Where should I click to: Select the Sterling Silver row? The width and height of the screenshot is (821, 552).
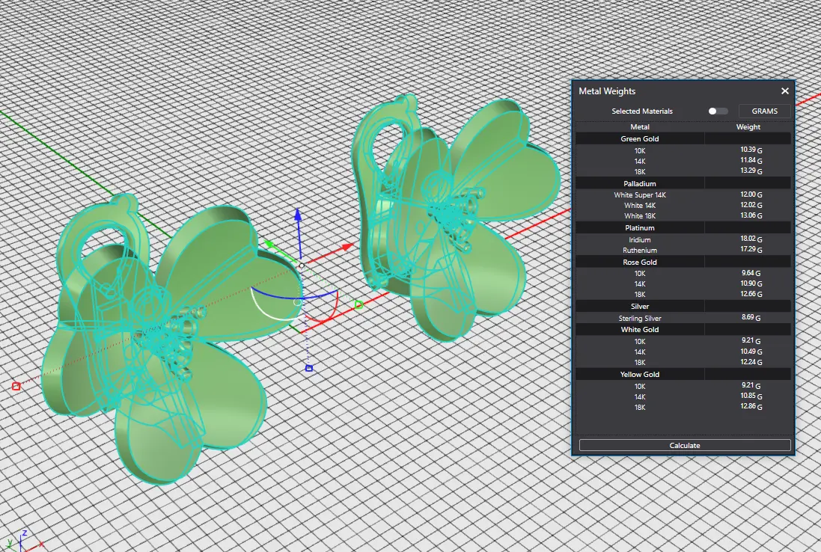(x=640, y=319)
